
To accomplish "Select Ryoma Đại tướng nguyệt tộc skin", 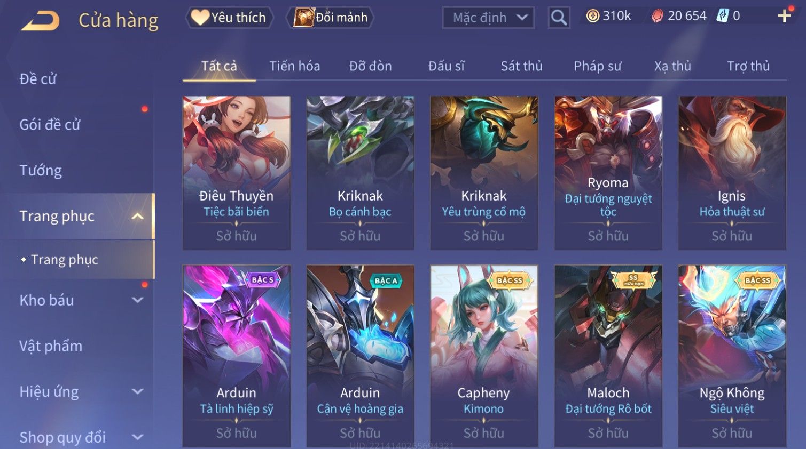I will click(x=608, y=173).
